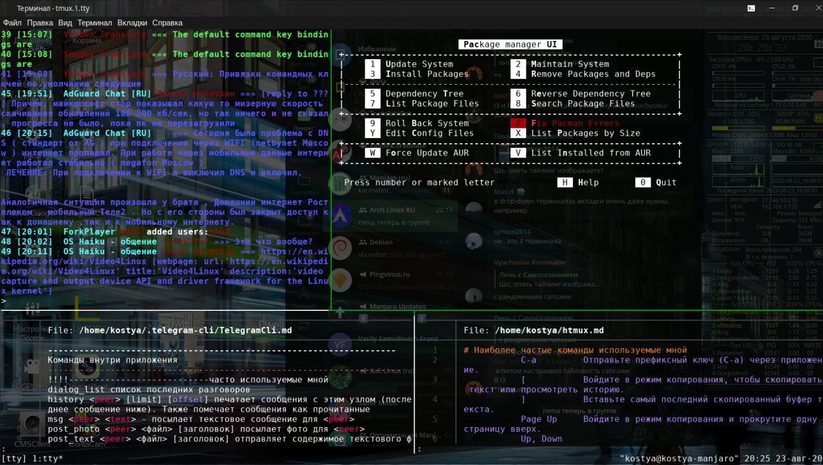Select option 1 Update System

[410, 64]
